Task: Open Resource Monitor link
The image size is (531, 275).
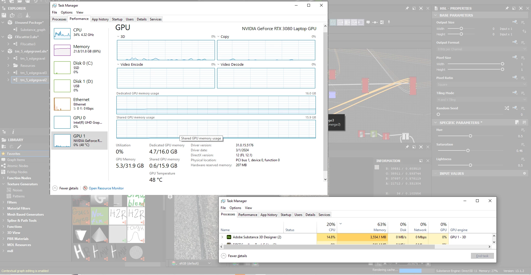Action: [x=106, y=188]
